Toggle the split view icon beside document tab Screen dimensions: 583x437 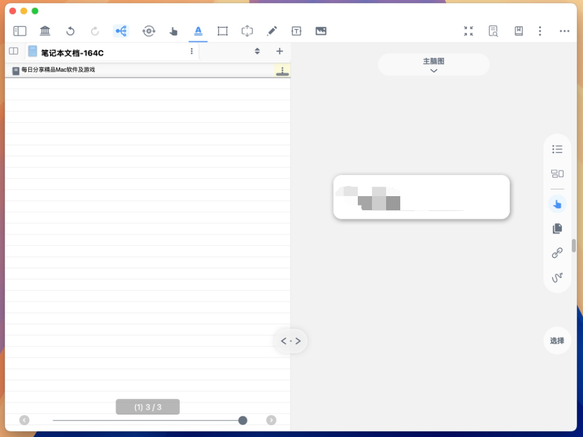point(14,51)
